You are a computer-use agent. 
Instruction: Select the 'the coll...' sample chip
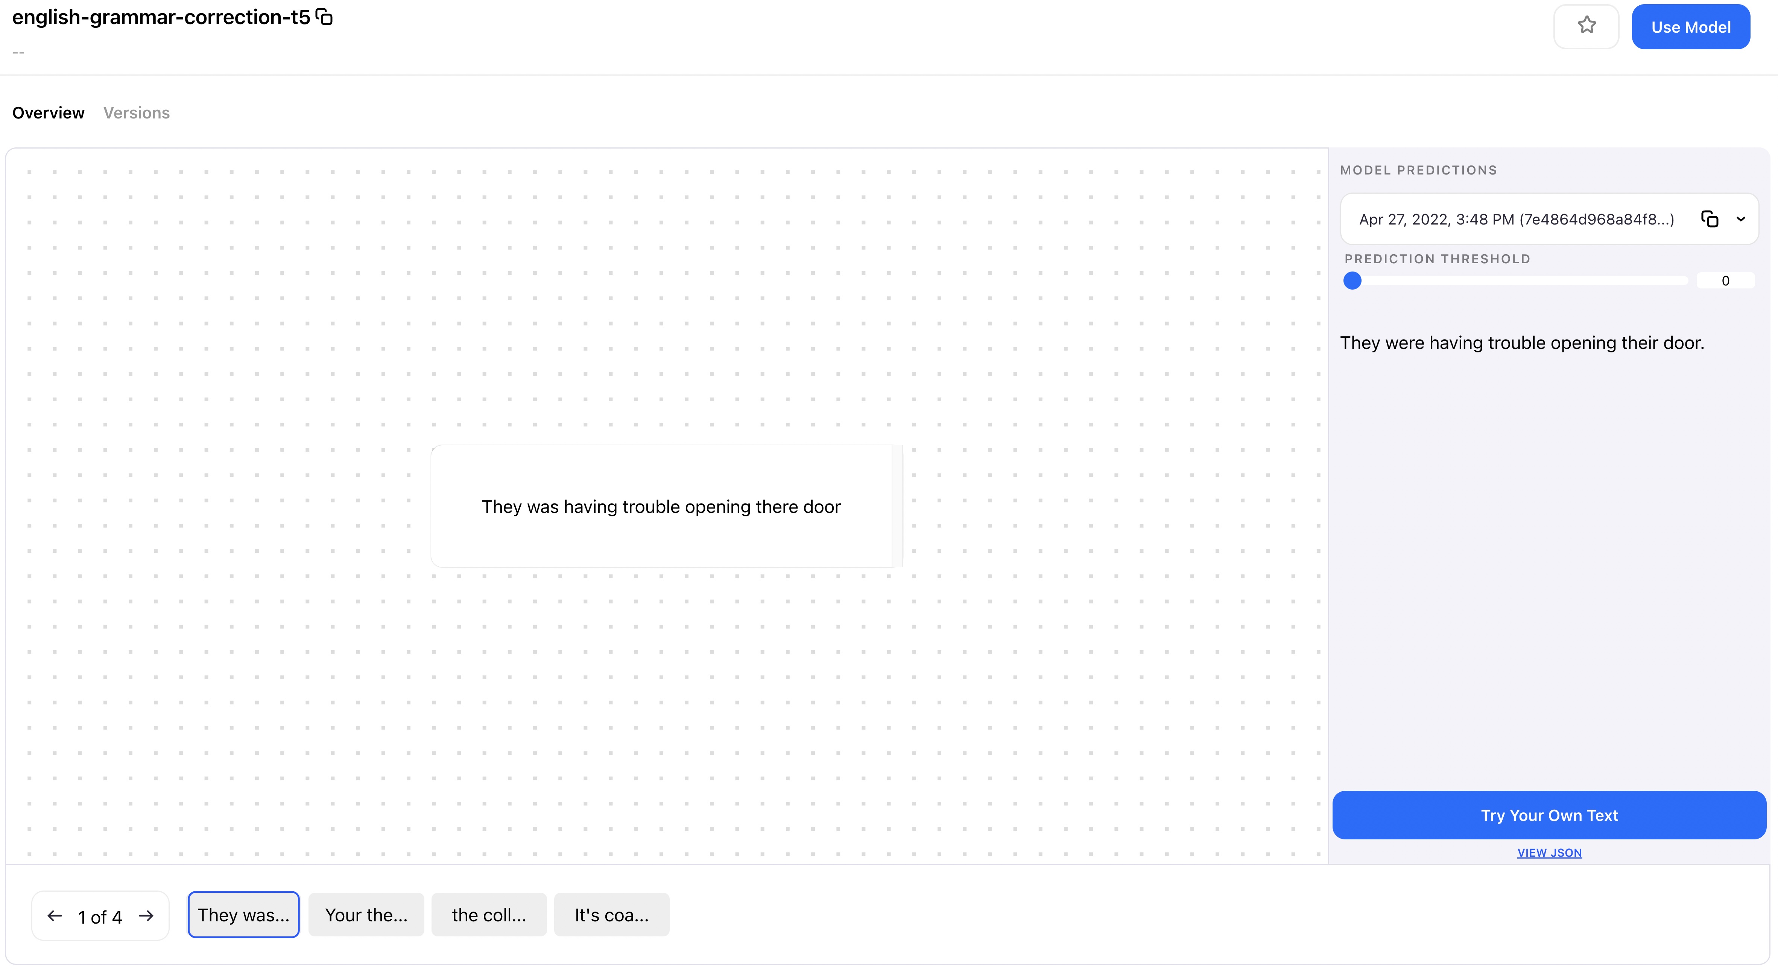point(489,915)
